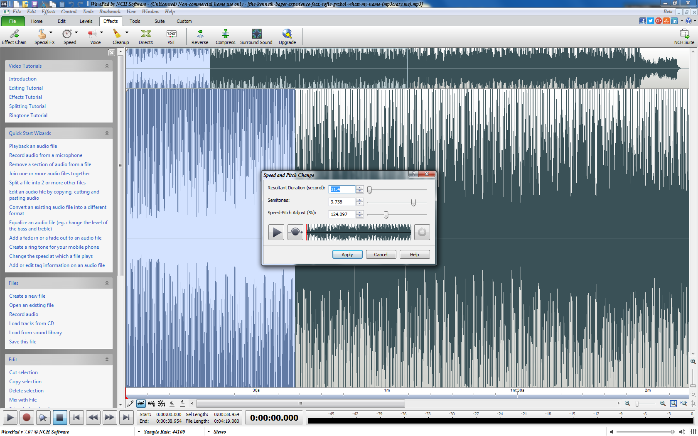The width and height of the screenshot is (698, 436).
Task: Open the Effect Chain tool
Action: 14,37
